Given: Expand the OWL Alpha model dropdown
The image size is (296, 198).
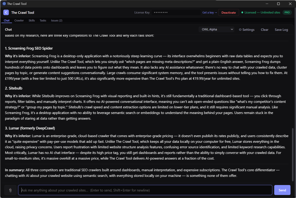Looking at the screenshot, I should 217,29.
